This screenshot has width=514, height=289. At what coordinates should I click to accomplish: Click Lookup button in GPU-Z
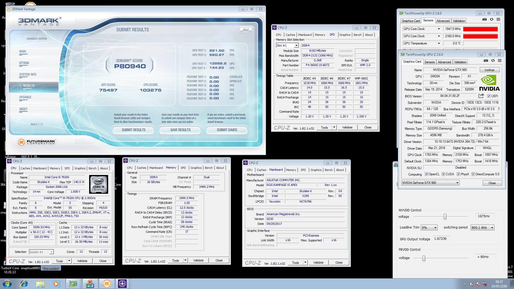[489, 70]
